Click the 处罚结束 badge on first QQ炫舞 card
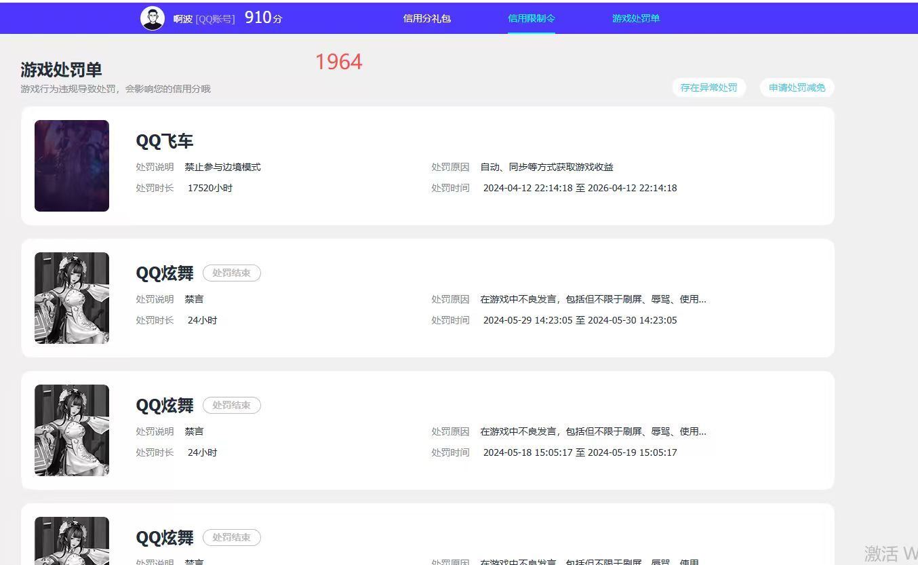The image size is (918, 565). coord(231,273)
